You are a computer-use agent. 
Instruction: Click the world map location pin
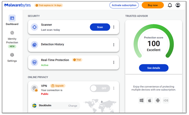[102, 102]
